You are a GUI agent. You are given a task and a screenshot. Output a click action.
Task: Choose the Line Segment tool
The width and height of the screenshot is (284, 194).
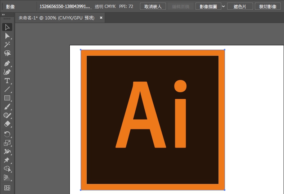[7, 89]
